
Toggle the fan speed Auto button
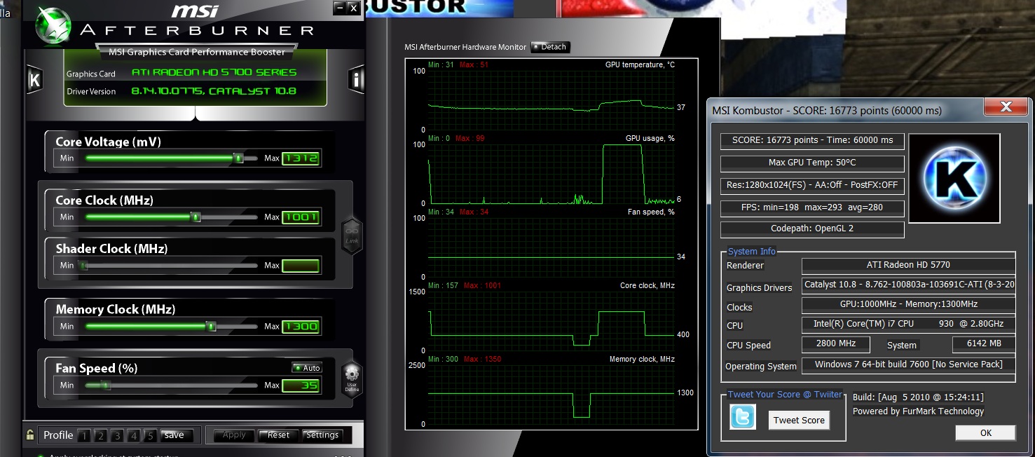(x=307, y=368)
